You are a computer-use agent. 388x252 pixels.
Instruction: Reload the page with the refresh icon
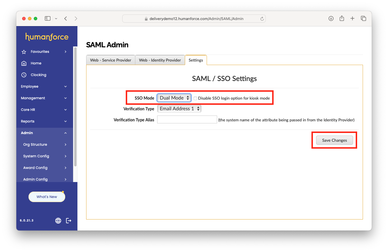[262, 19]
